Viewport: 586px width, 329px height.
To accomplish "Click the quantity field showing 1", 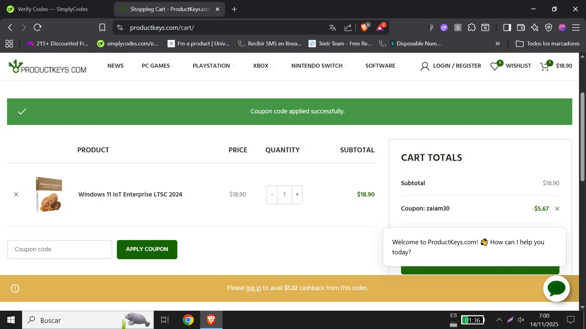I will pyautogui.click(x=284, y=194).
